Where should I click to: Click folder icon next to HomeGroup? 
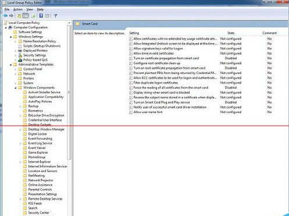pyautogui.click(x=25, y=157)
